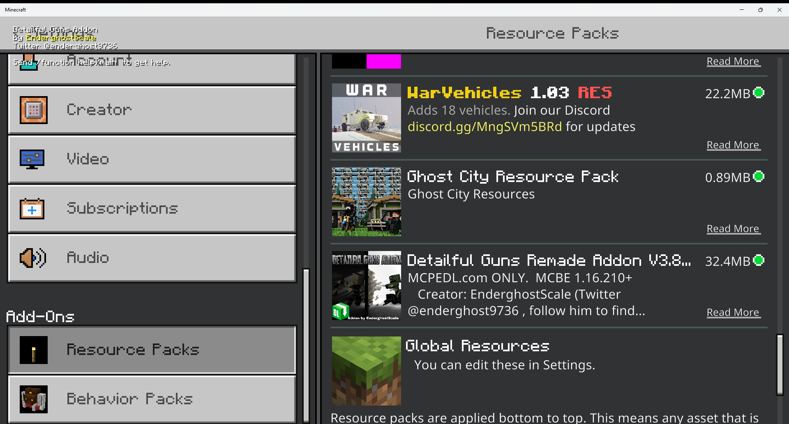Click the Audio speaker icon

click(33, 258)
